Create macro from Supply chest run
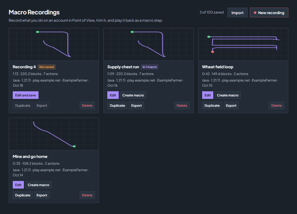Screen dimensions: 297x214 [133, 95]
